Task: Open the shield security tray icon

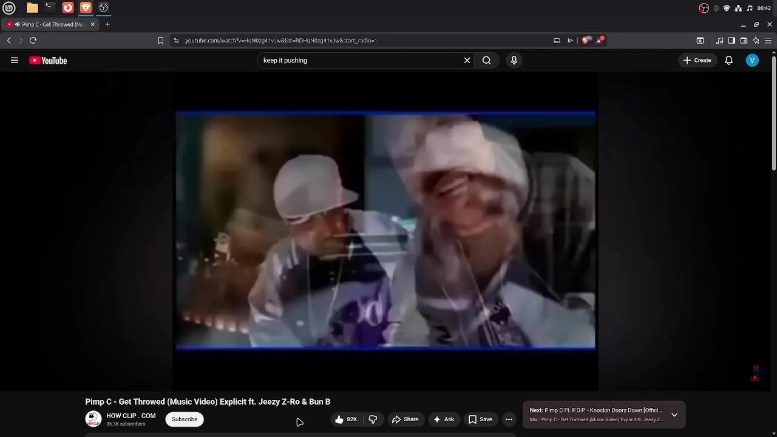Action: pyautogui.click(x=727, y=8)
